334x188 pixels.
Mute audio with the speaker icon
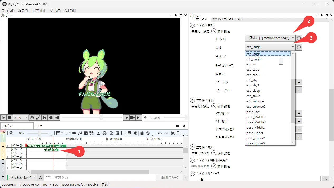[145, 118]
